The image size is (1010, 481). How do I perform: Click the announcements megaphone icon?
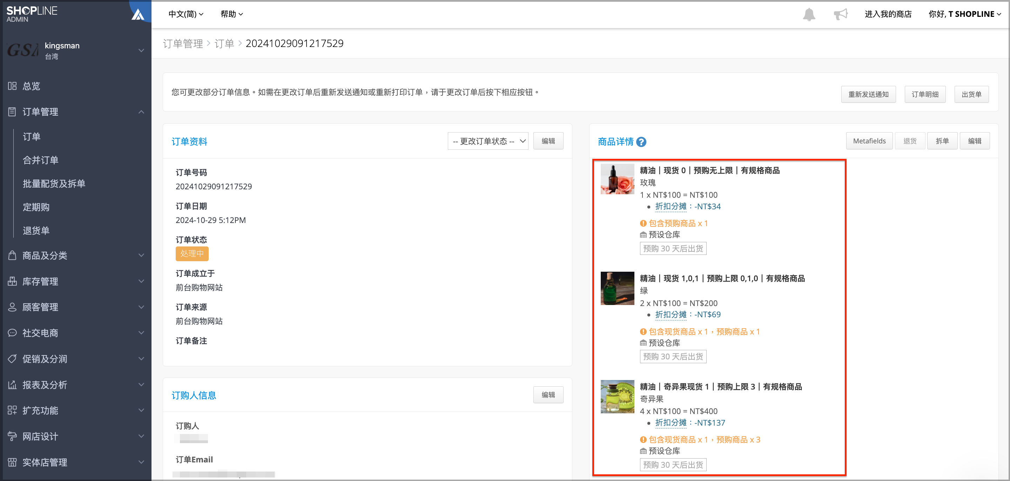pyautogui.click(x=840, y=14)
